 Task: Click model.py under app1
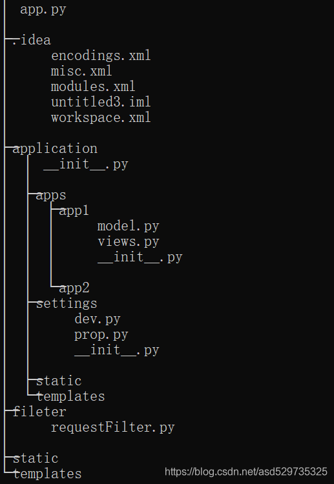point(128,227)
